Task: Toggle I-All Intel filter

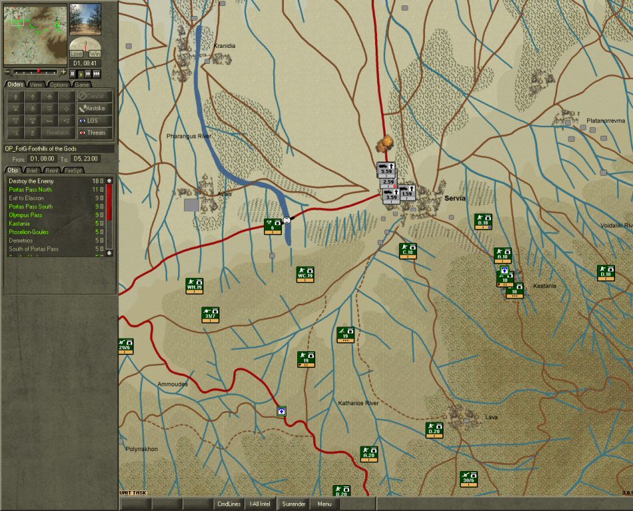Action: point(260,504)
